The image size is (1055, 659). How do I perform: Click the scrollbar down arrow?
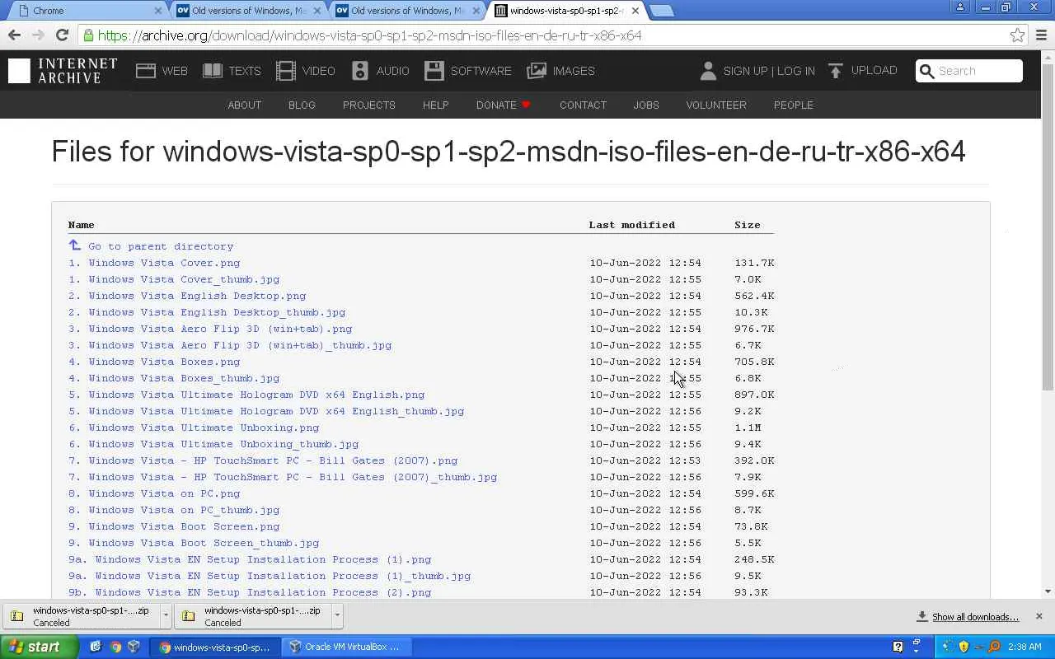(x=1048, y=591)
